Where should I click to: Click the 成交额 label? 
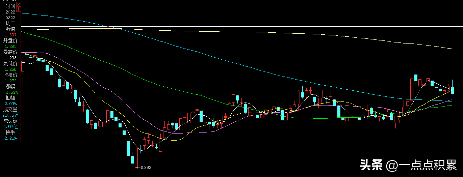(x=10, y=121)
